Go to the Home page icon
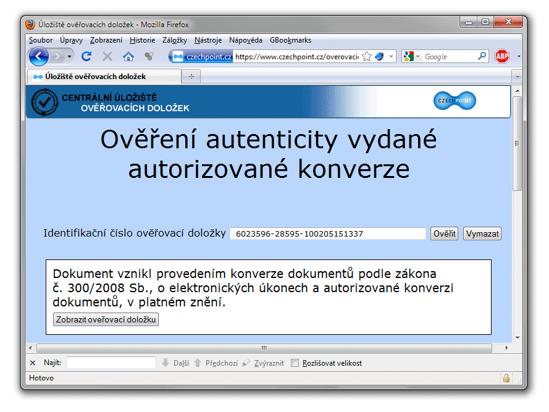Screen dimensions: 549x412 (x=128, y=57)
